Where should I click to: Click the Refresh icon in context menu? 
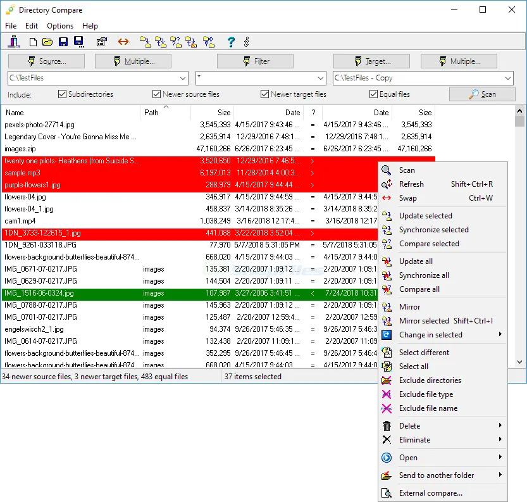(x=387, y=184)
